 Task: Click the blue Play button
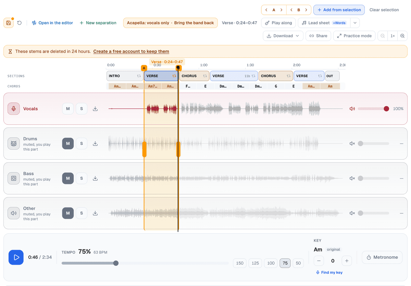point(16,257)
